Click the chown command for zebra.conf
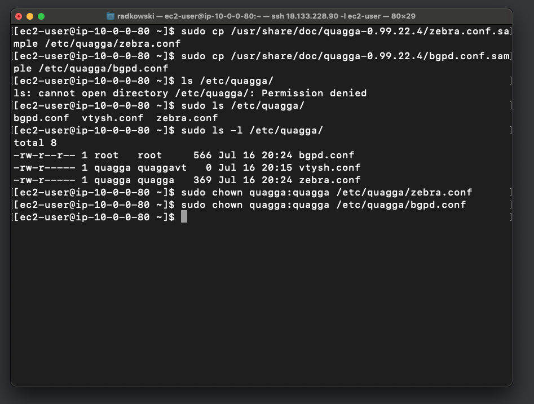Viewport: 534px width, 404px height. (x=326, y=192)
